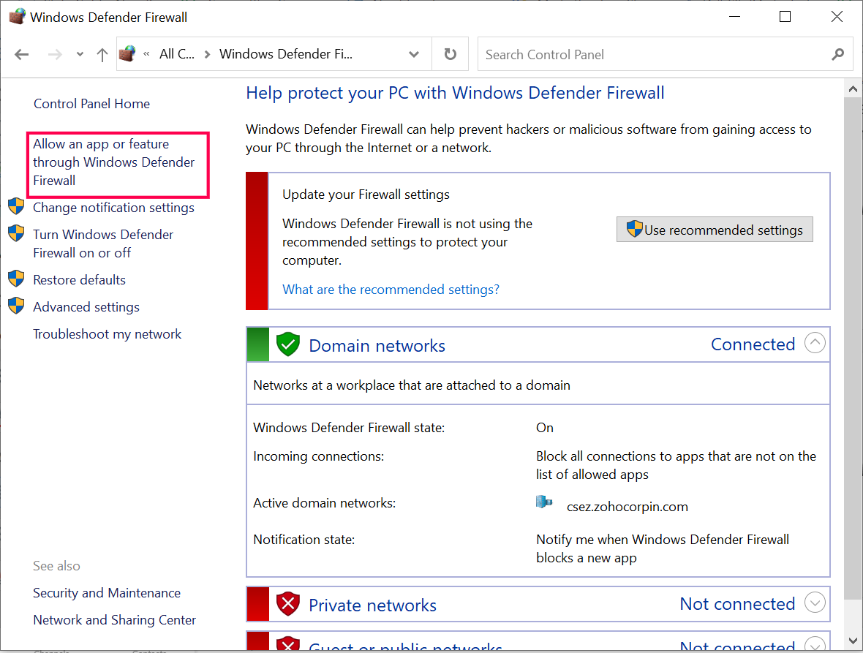863x653 pixels.
Task: Click scrollbar down arrow
Action: [x=853, y=641]
